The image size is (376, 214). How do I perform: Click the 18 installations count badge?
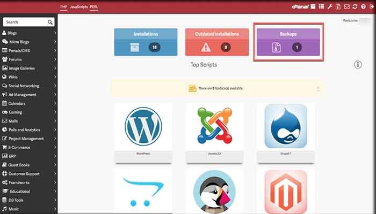coord(155,47)
